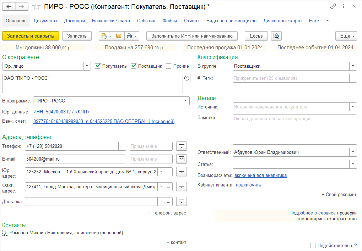Screen dimensions: 362x251
Task: Open Статья dropdown arrow
Action: pyautogui.click(x=353, y=164)
